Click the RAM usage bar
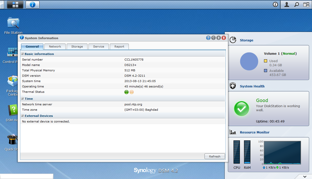312x179 pixels. (x=247, y=152)
